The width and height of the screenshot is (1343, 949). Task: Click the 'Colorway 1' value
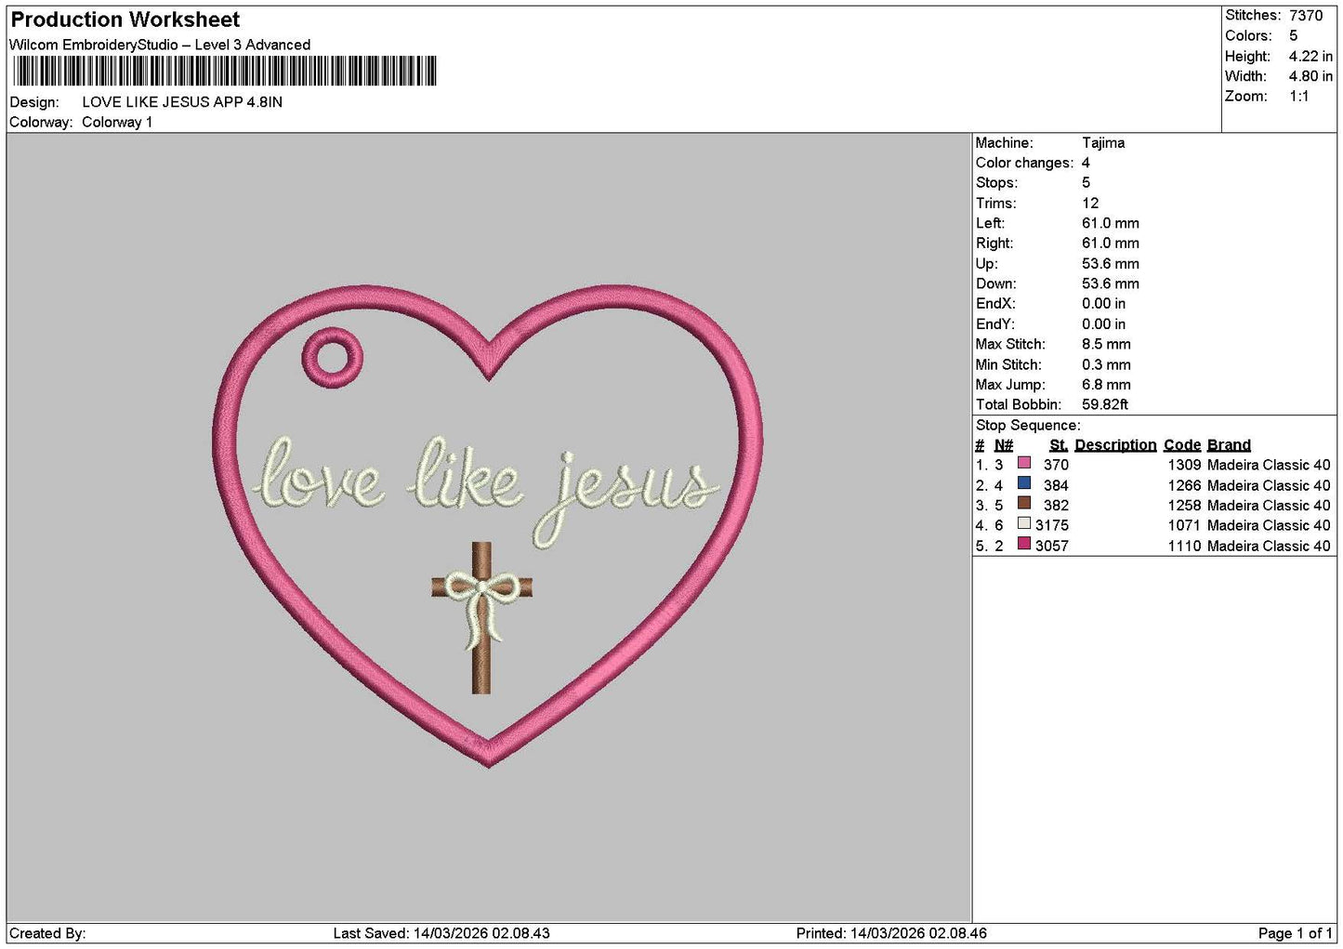tap(117, 123)
